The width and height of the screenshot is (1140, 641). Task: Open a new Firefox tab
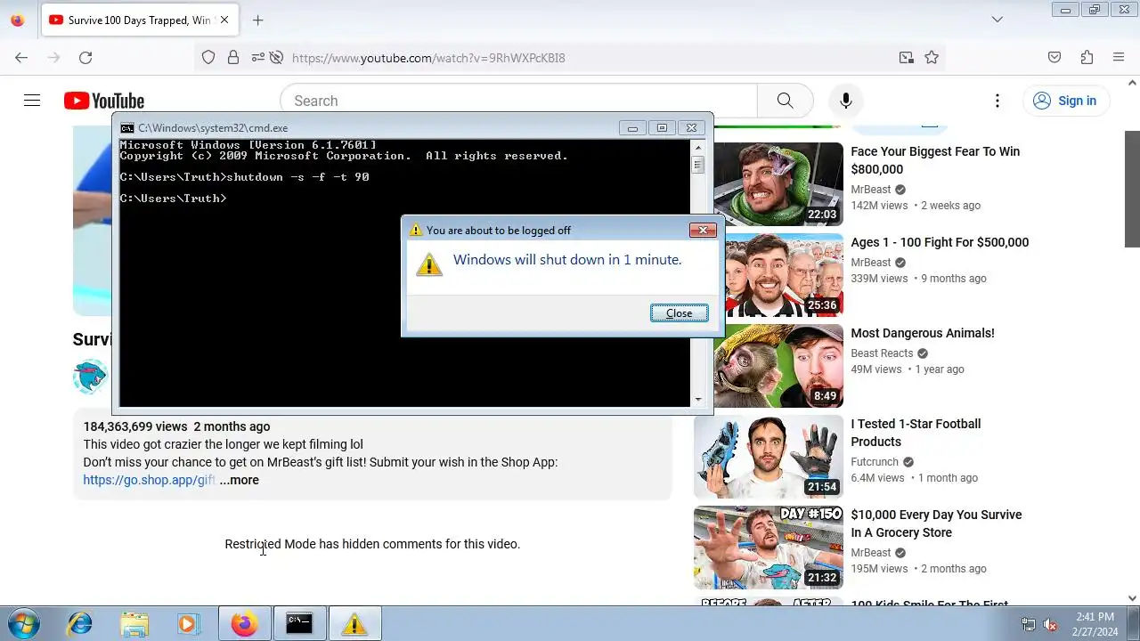tap(257, 20)
